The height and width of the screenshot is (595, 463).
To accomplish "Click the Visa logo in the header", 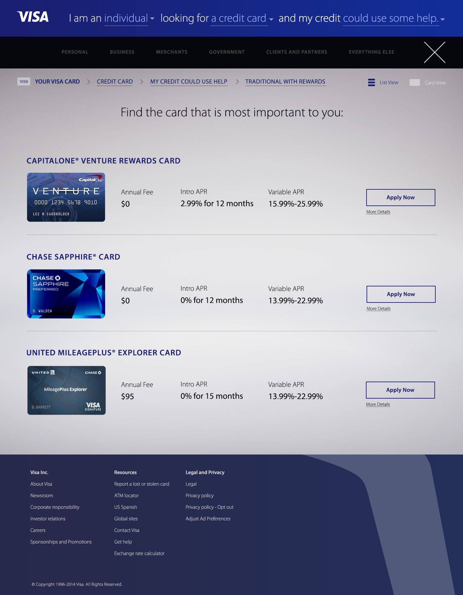I will 33,17.
